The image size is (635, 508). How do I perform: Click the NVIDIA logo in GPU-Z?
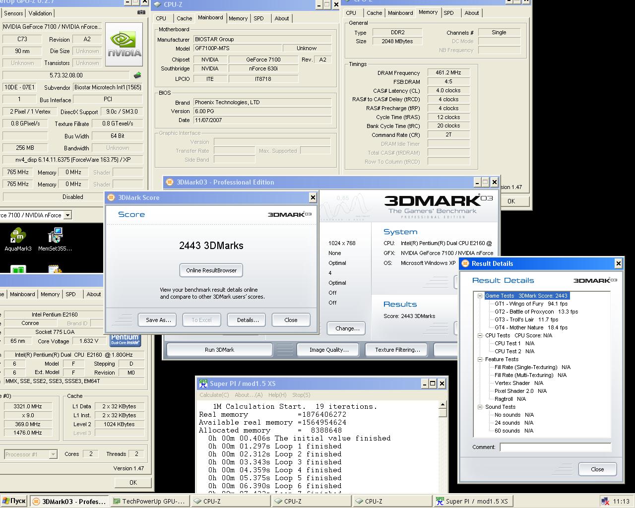click(125, 44)
